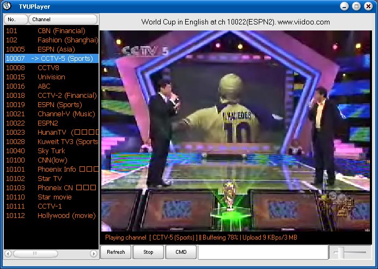This screenshot has width=378, height=269.
Task: Click the empty text field beside CMD
Action: click(x=260, y=252)
